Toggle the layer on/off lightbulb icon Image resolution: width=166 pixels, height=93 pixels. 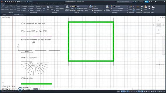tap(71, 6)
